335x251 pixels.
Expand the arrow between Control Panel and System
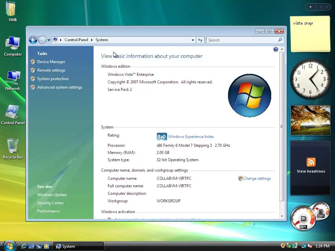(x=92, y=40)
